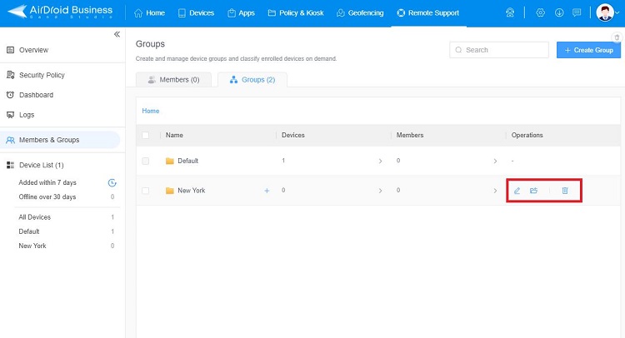Image resolution: width=625 pixels, height=338 pixels.
Task: Check the New York group checkbox
Action: [x=146, y=191]
